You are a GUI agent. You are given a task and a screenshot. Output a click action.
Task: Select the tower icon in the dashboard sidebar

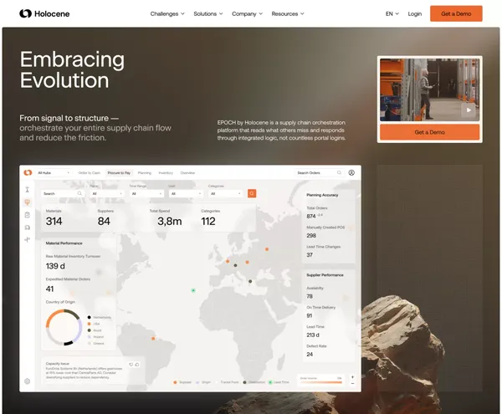(28, 189)
